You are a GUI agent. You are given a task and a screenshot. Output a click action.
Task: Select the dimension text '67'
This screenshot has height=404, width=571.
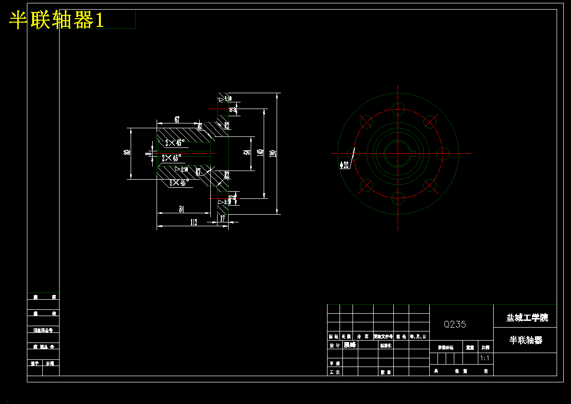click(177, 120)
